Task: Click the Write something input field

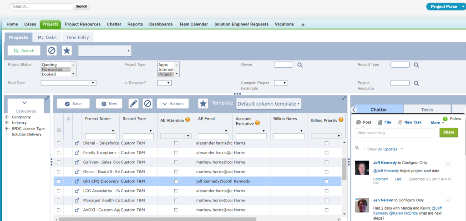Action: 394,133
